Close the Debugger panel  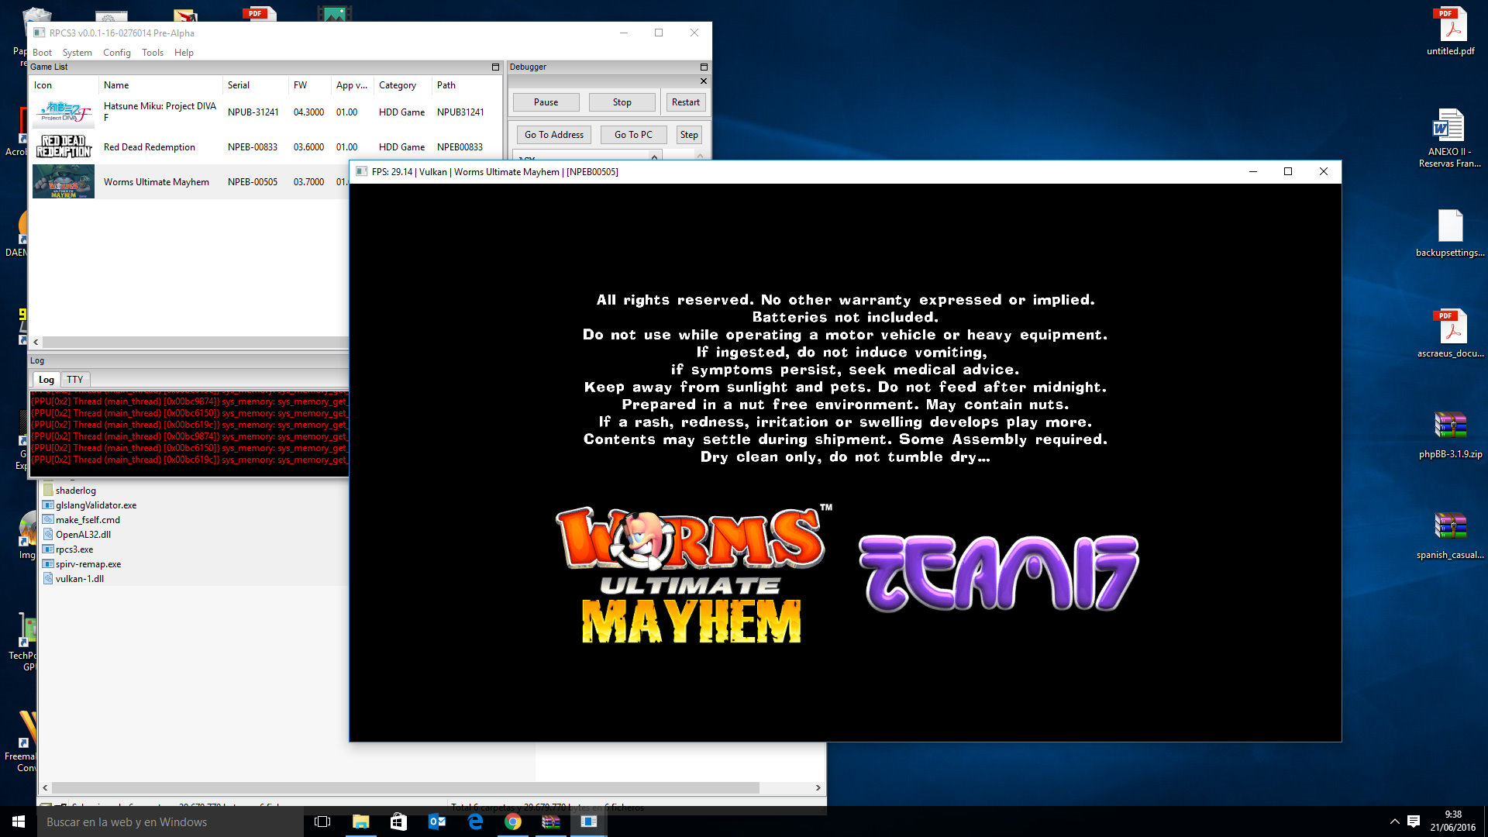(704, 81)
